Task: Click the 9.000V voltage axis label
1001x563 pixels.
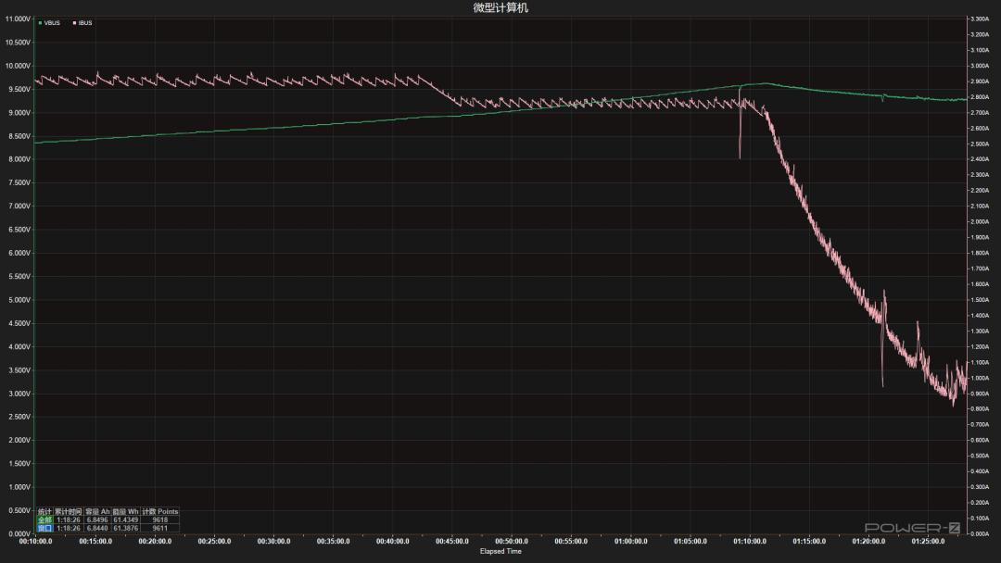Action: (x=18, y=113)
